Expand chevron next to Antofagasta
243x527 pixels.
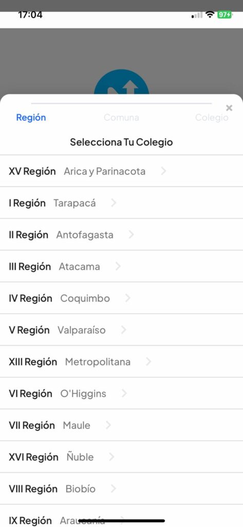tap(131, 235)
